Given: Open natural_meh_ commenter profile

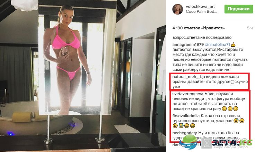Looking at the screenshot, I should pyautogui.click(x=185, y=77).
